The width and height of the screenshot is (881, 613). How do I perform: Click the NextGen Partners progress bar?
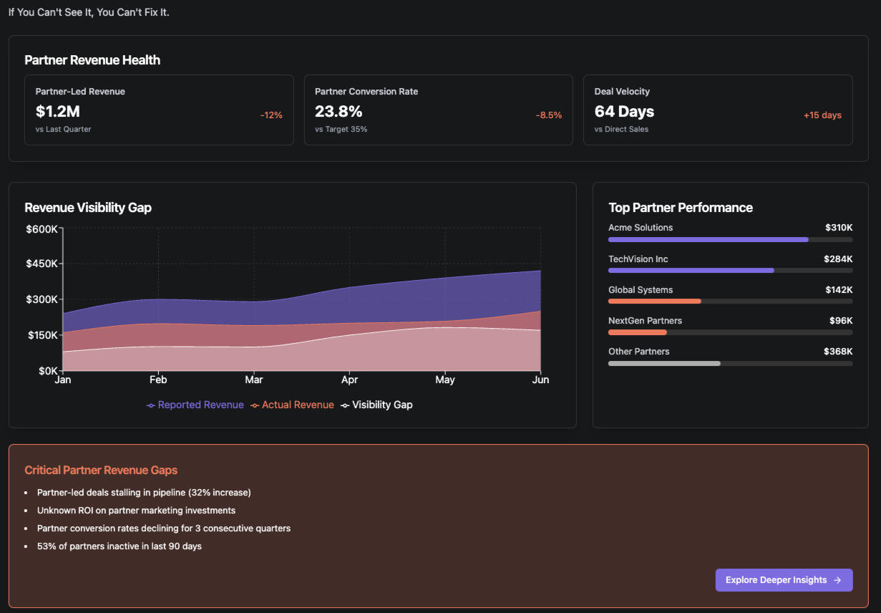pyautogui.click(x=637, y=332)
